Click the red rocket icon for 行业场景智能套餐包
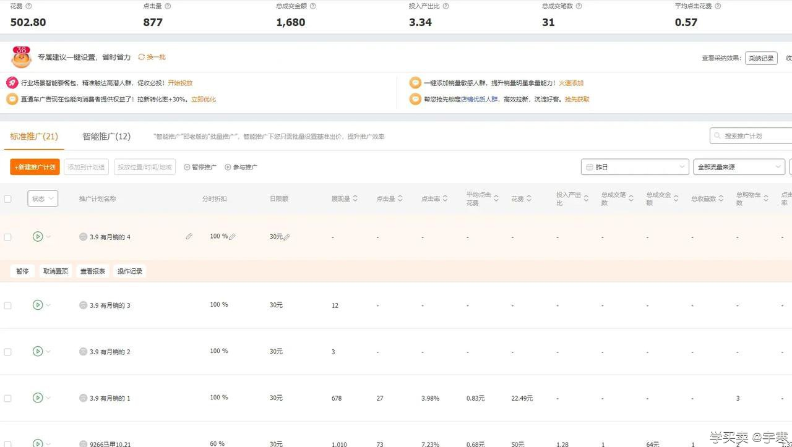Image resolution: width=792 pixels, height=447 pixels. click(12, 83)
